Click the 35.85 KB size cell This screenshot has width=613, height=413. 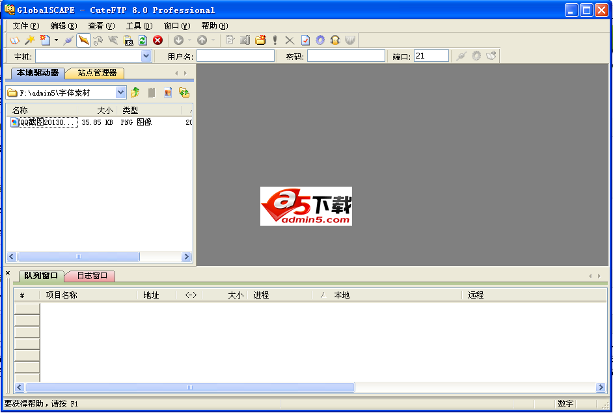coord(98,122)
